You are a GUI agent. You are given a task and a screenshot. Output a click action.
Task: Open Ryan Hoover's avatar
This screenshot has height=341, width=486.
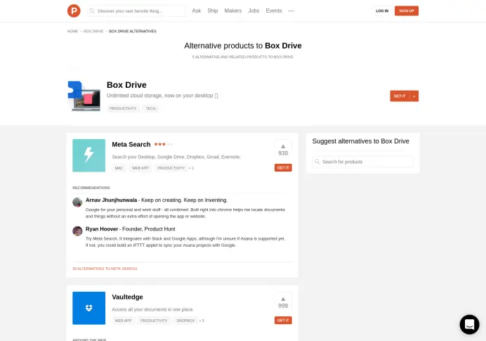tap(77, 231)
